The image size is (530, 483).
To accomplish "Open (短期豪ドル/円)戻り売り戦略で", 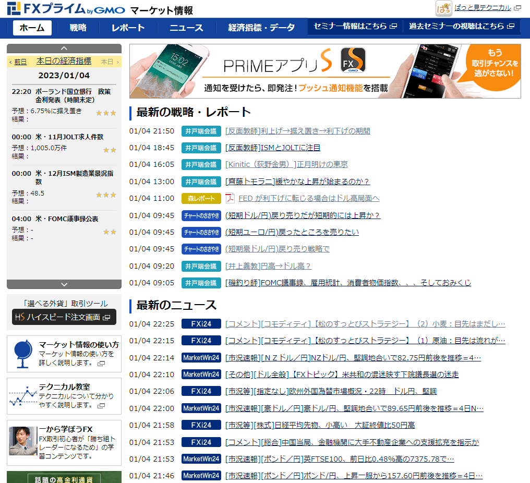I will coord(278,249).
